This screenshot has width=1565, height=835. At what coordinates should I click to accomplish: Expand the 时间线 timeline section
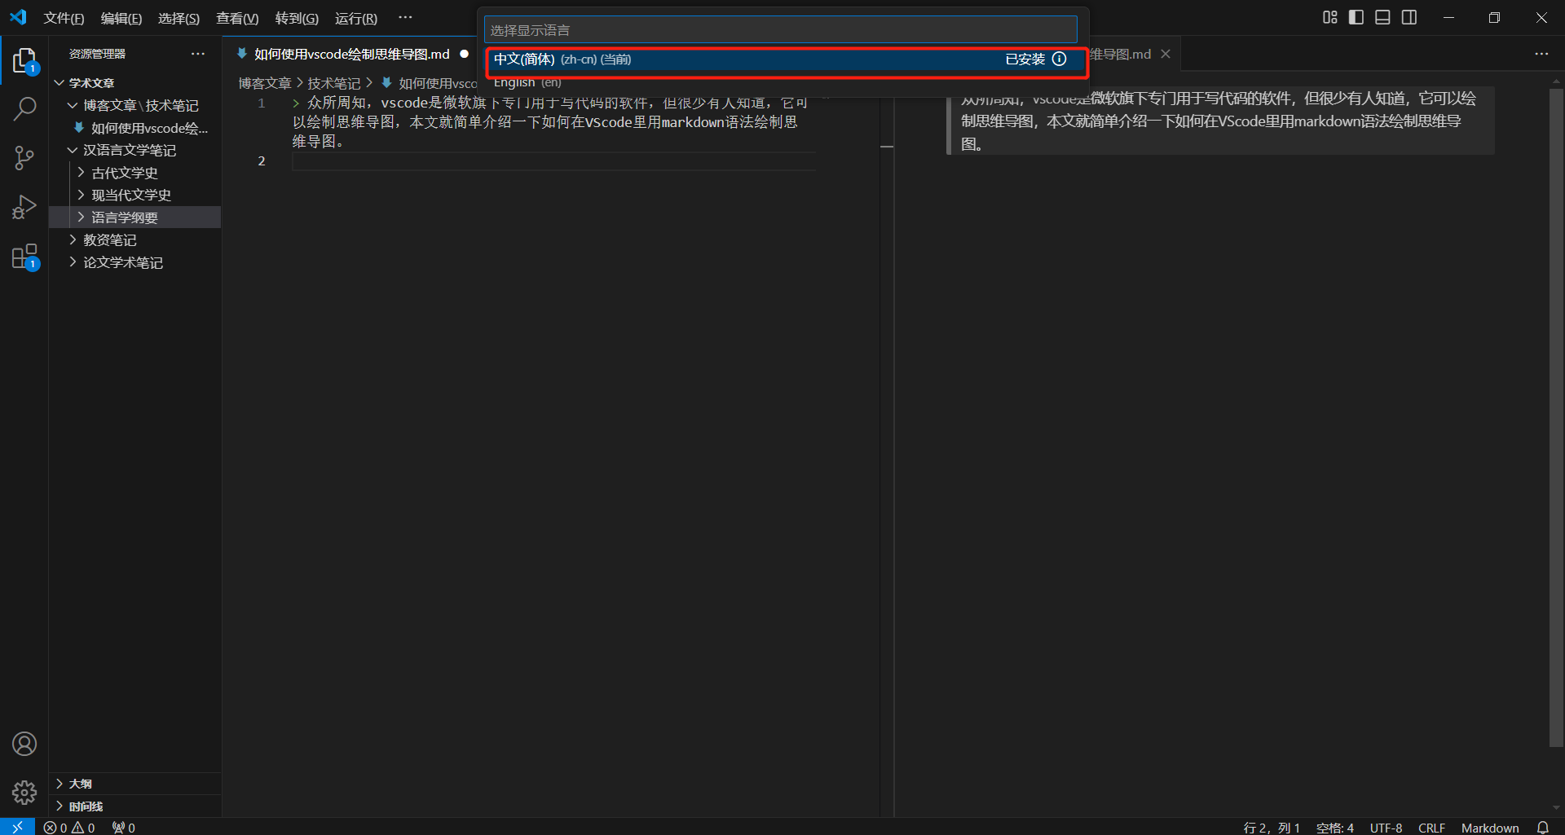(x=135, y=806)
